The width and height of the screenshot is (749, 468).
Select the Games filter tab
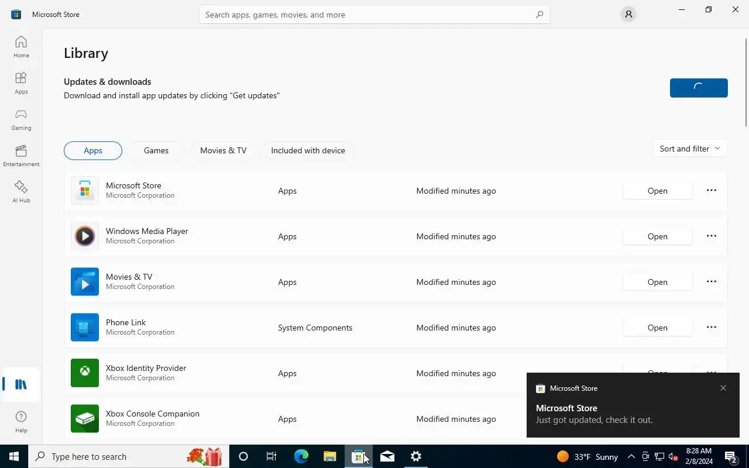coord(156,150)
